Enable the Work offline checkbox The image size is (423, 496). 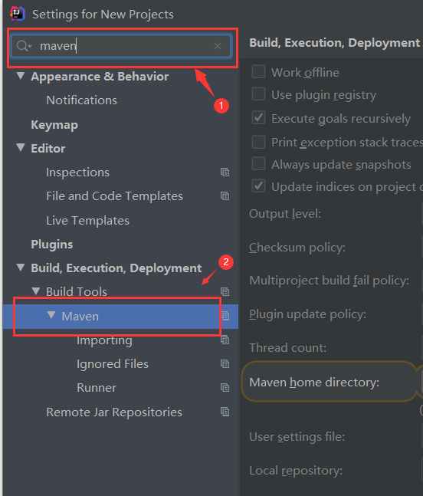pyautogui.click(x=258, y=71)
